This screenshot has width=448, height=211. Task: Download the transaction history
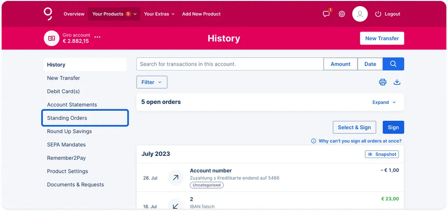[397, 82]
